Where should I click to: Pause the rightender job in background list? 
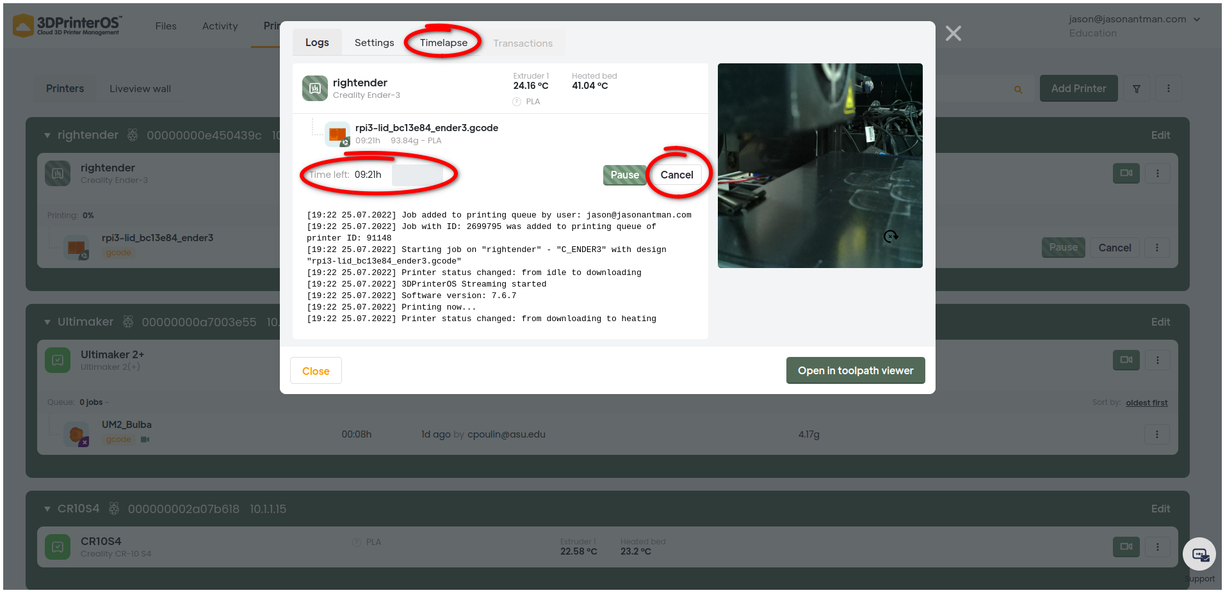coord(1063,248)
